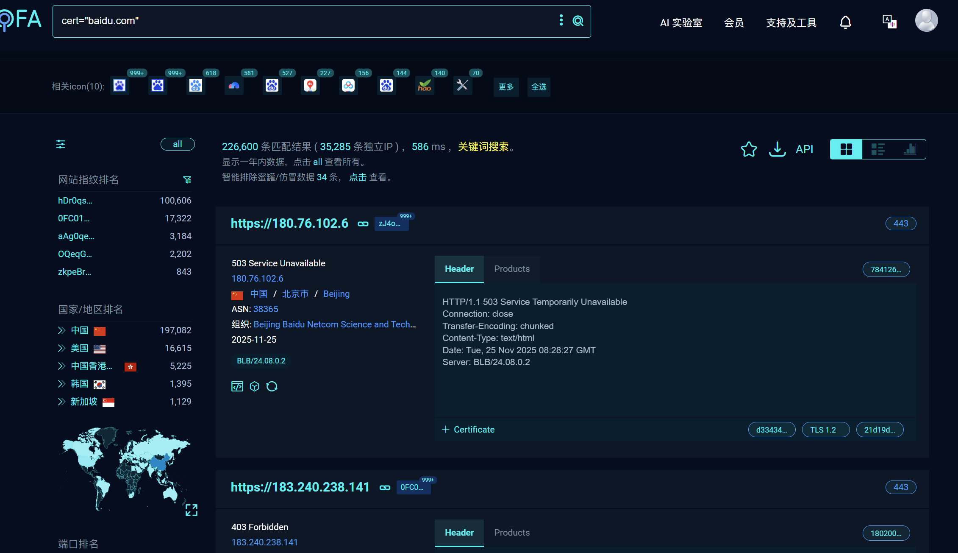This screenshot has width=958, height=553.
Task: Switch to statistics chart view
Action: 909,149
